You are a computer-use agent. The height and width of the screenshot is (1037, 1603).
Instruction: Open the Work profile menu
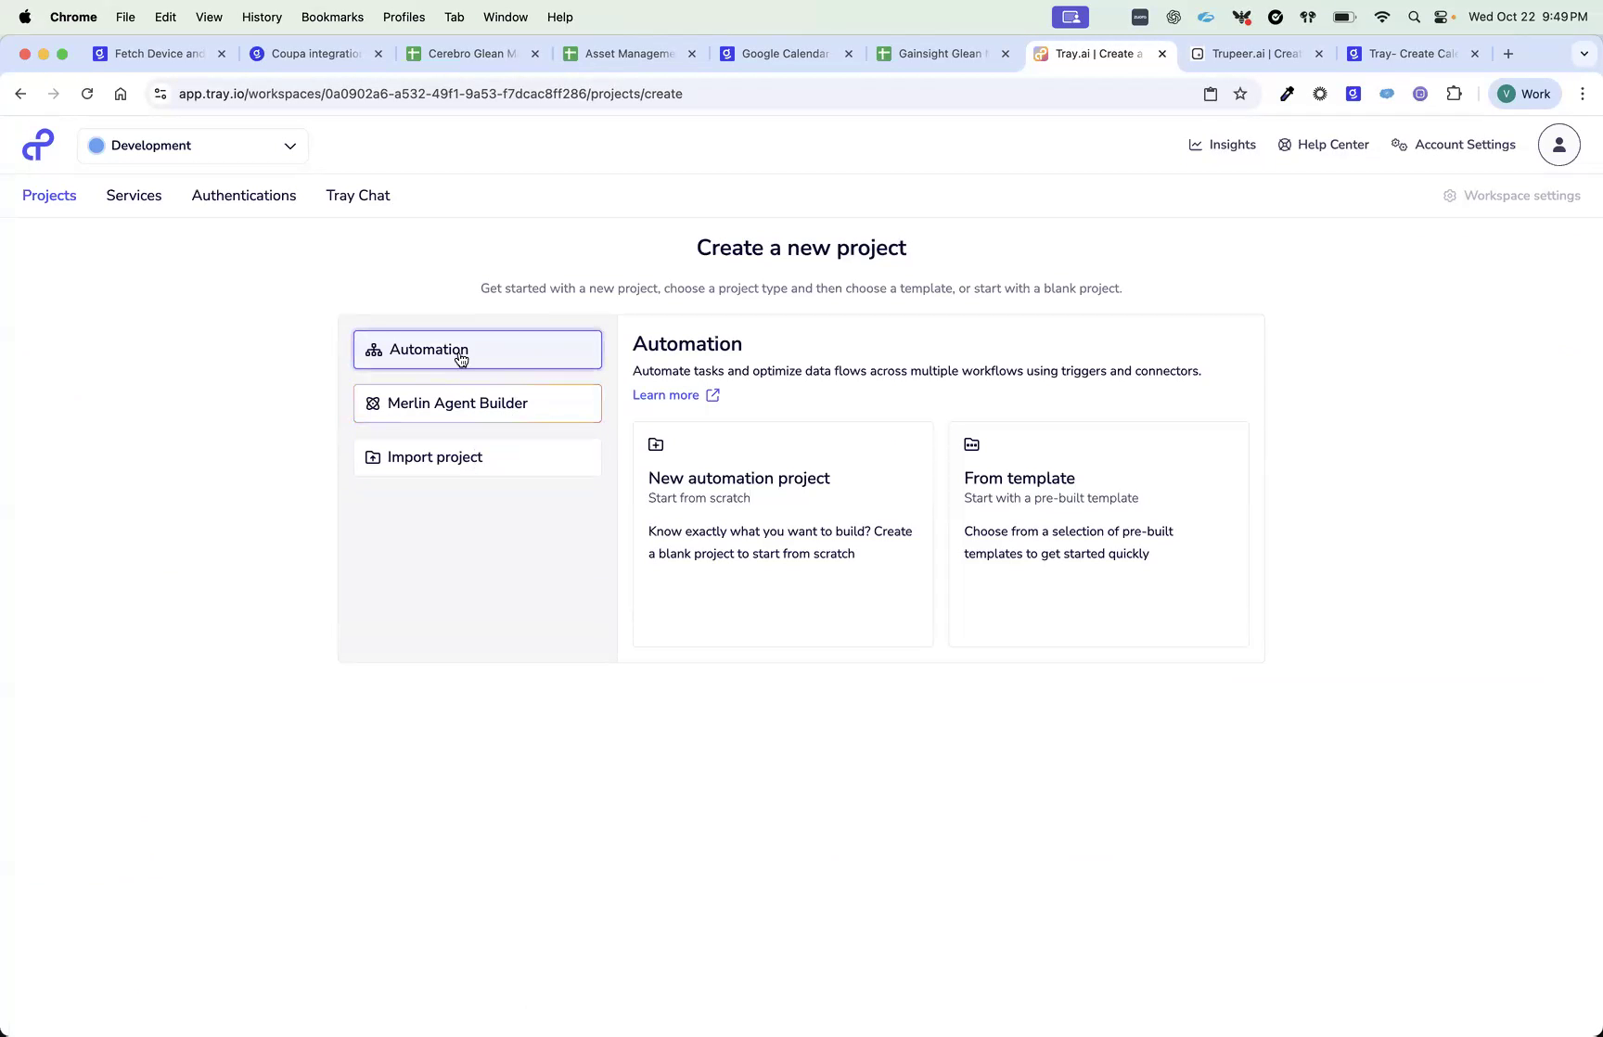click(1524, 94)
